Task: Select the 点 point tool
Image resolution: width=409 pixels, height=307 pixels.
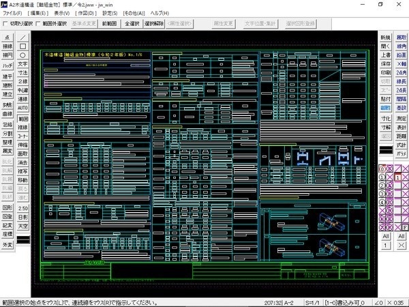Action: [7, 38]
